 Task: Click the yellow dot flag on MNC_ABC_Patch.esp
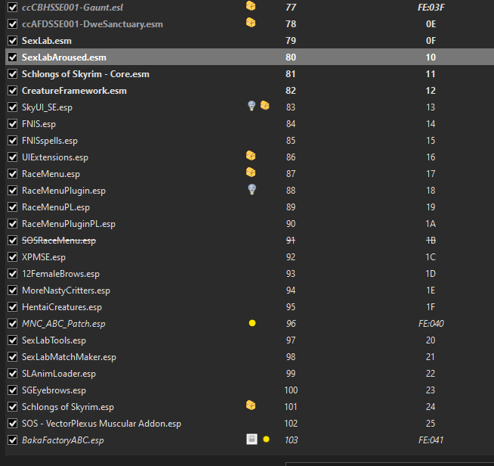point(252,323)
